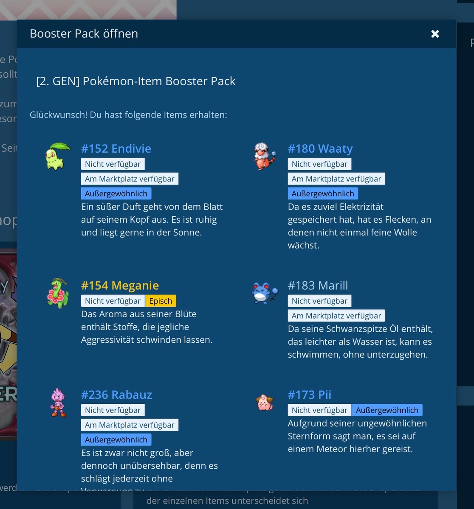Click Pii's description about its star shape
Image resolution: width=474 pixels, height=509 pixels.
357,436
